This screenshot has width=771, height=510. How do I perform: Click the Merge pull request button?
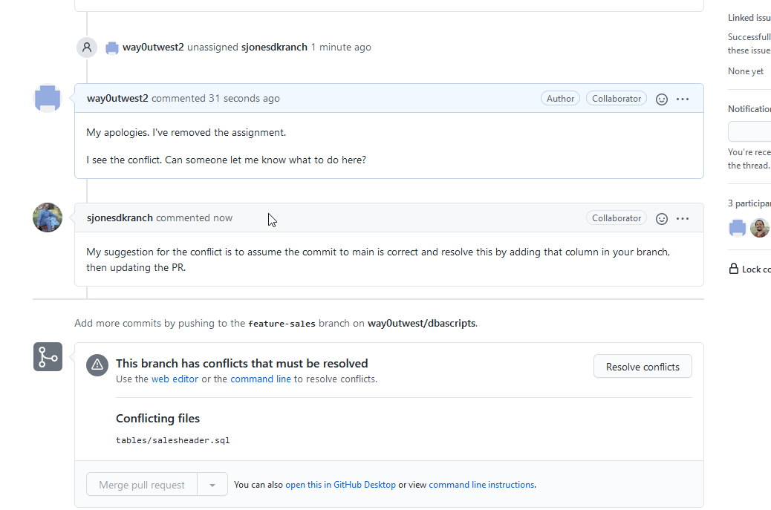point(141,485)
